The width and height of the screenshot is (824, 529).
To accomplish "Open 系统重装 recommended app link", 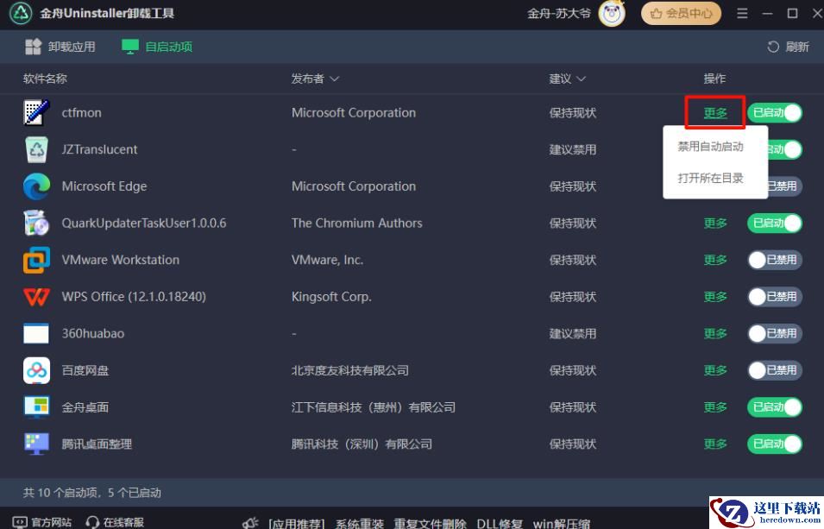I will pyautogui.click(x=360, y=524).
